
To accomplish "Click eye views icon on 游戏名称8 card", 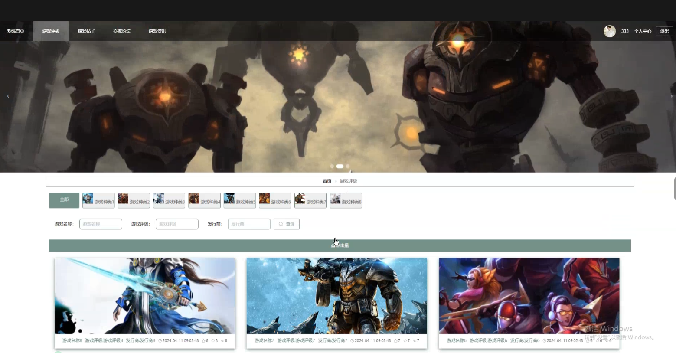I will coord(222,341).
